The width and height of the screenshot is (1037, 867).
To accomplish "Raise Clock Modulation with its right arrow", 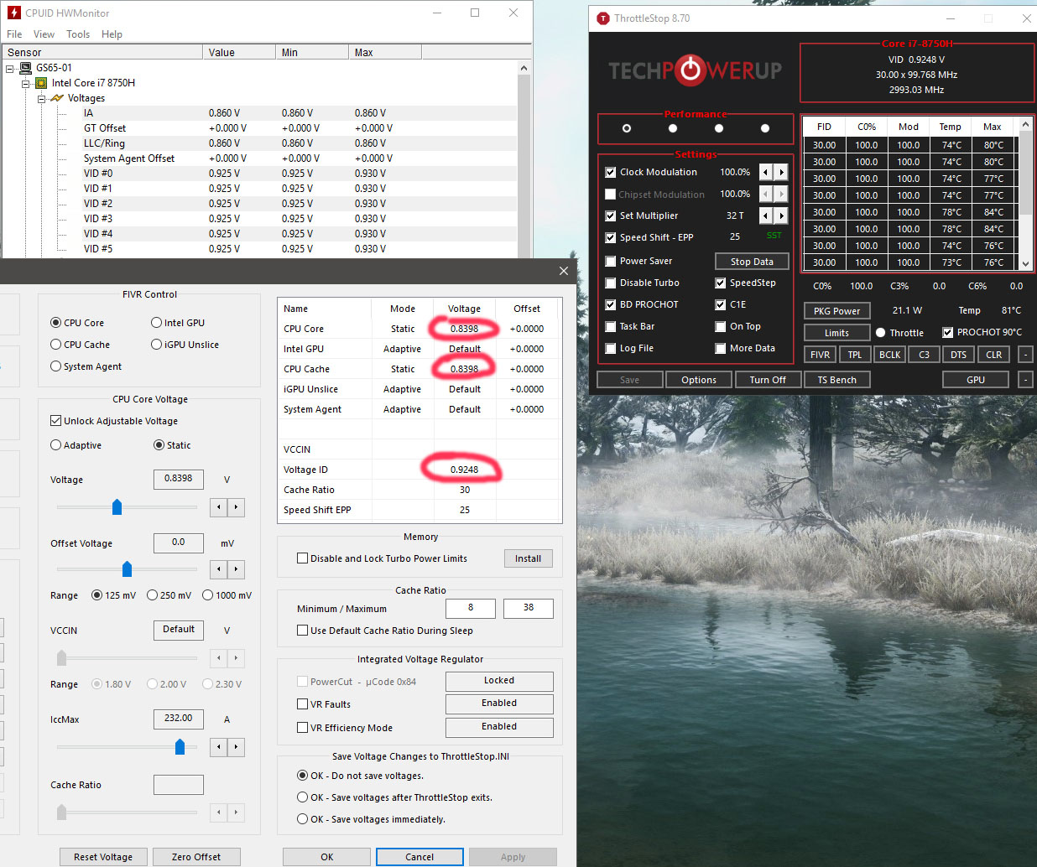I will tap(781, 172).
